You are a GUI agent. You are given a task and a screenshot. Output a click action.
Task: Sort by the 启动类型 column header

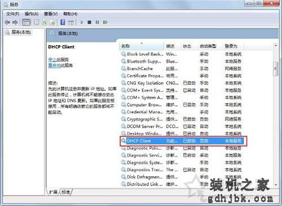pos(210,46)
